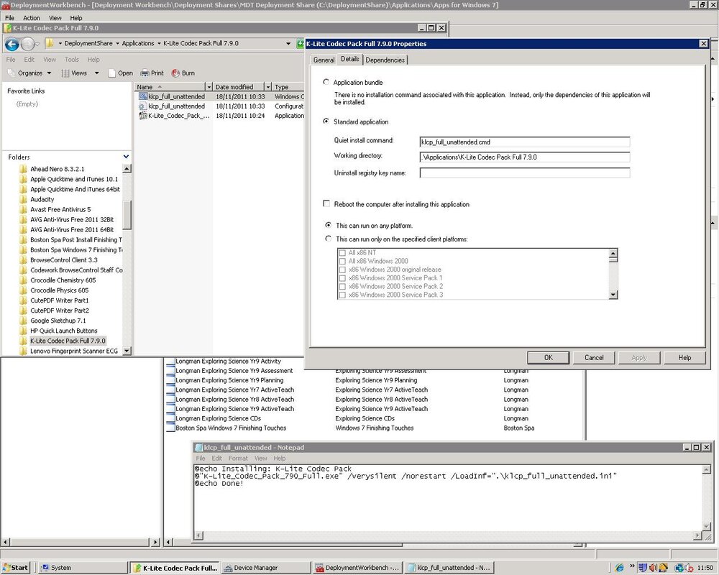Viewport: 719px width, 575px height.
Task: Open Date modified column dropdown
Action: point(267,87)
